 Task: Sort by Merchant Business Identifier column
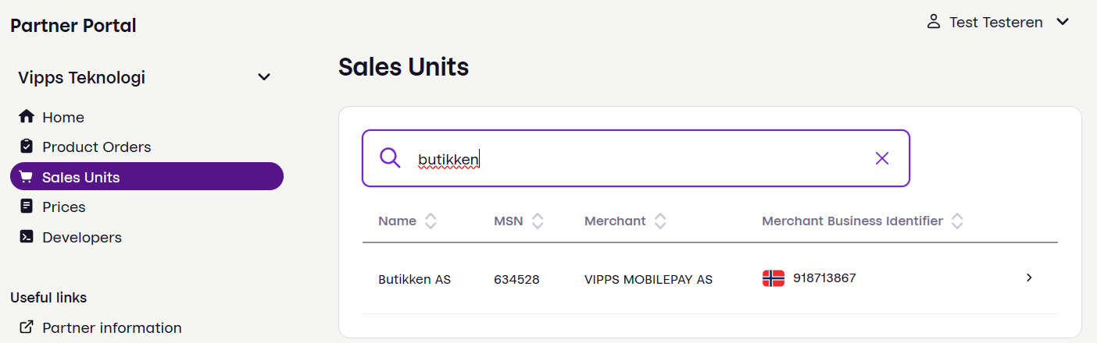[957, 221]
